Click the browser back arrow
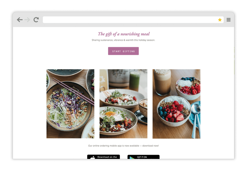247x171 pixels. (20, 20)
